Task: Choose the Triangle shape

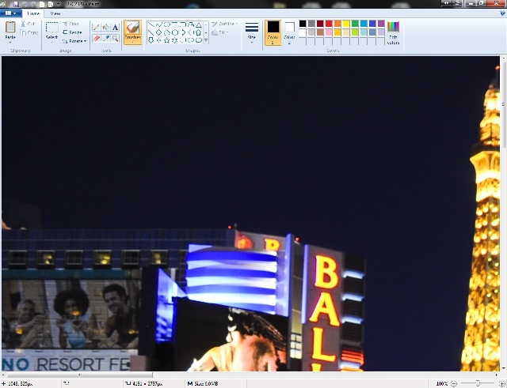Action: (199, 24)
